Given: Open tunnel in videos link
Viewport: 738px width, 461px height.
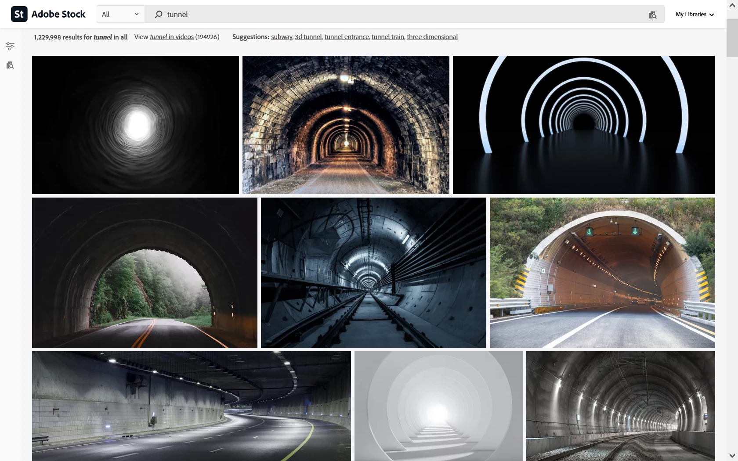Looking at the screenshot, I should 172,37.
